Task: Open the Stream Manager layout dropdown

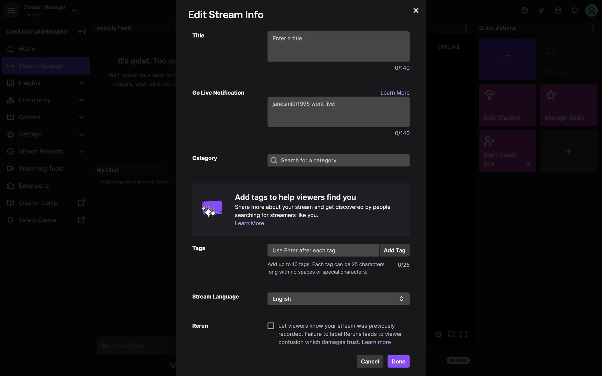Action: click(74, 10)
